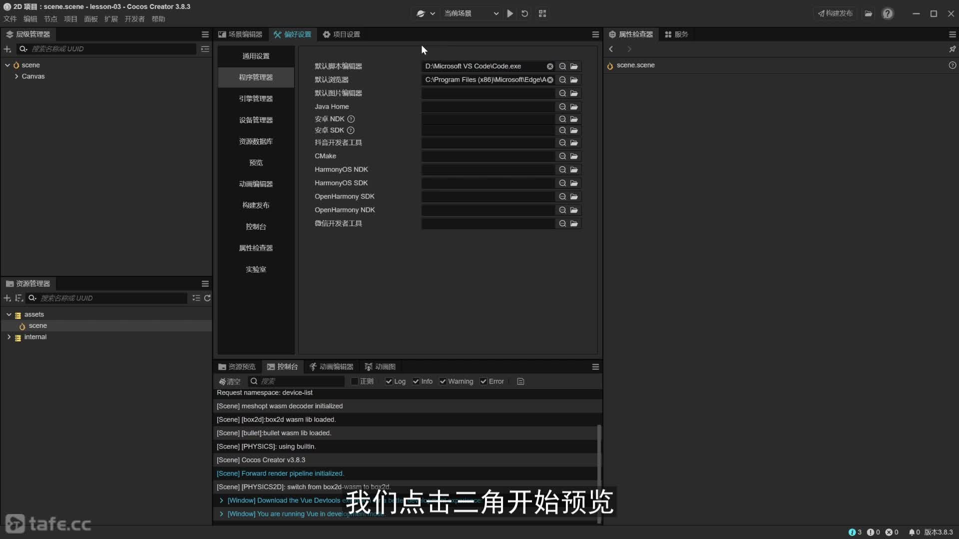Screen dimensions: 959x539
Task: Add node with plus icon in hierarchy panel
Action: pyautogui.click(x=7, y=49)
